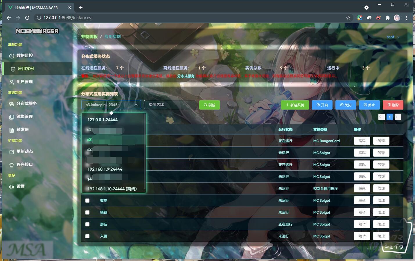Open 镜像管理 sidebar entry

pyautogui.click(x=25, y=117)
